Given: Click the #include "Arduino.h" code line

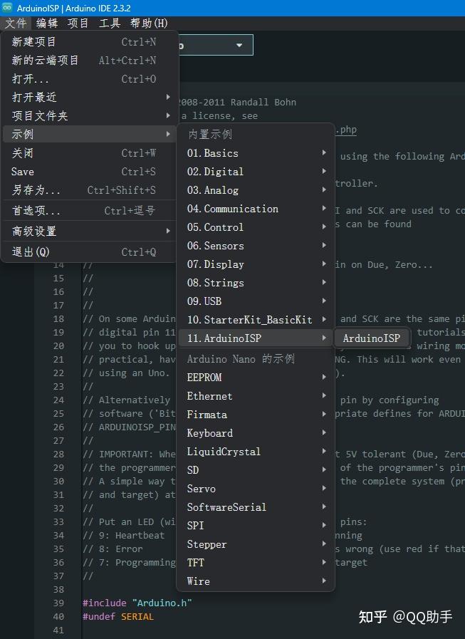Looking at the screenshot, I should click(137, 603).
